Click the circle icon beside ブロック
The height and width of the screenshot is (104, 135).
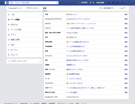9,55
